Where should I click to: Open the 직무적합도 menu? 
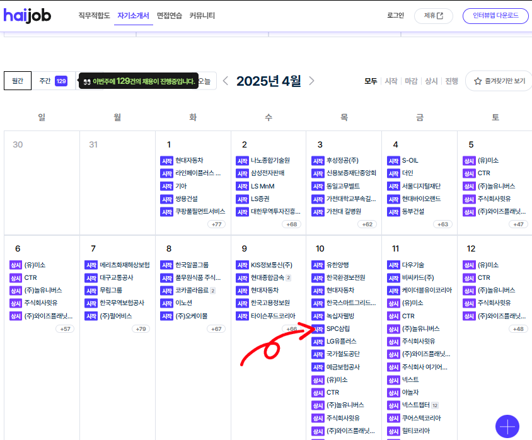94,16
